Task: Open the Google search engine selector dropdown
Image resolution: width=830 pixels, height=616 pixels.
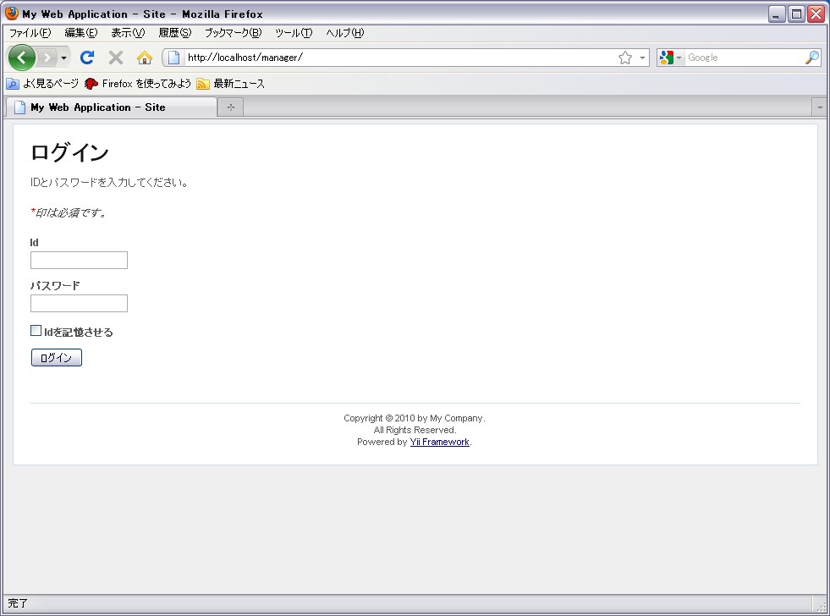Action: click(671, 58)
